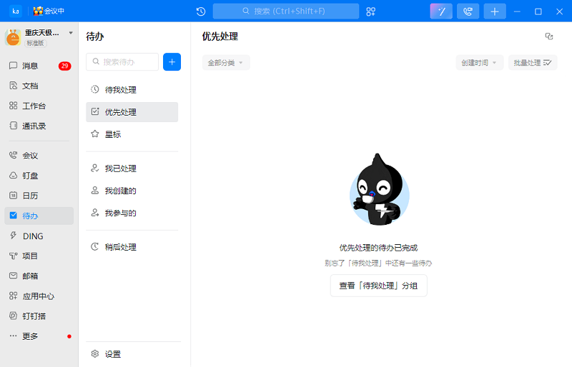Viewport: 572px width, 367px height.
Task: Open the pop-out window icon at top right
Action: 549,36
